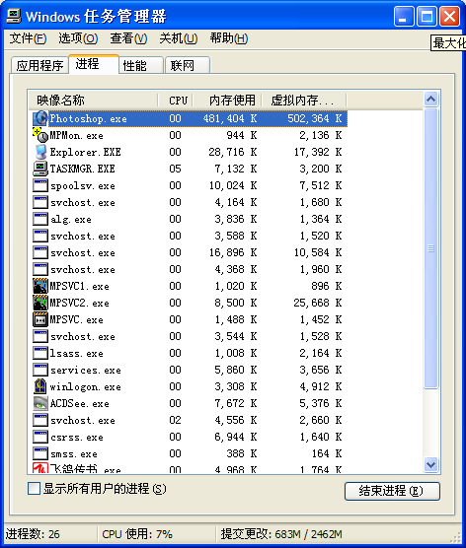Click the scrollbar down arrow

click(431, 465)
